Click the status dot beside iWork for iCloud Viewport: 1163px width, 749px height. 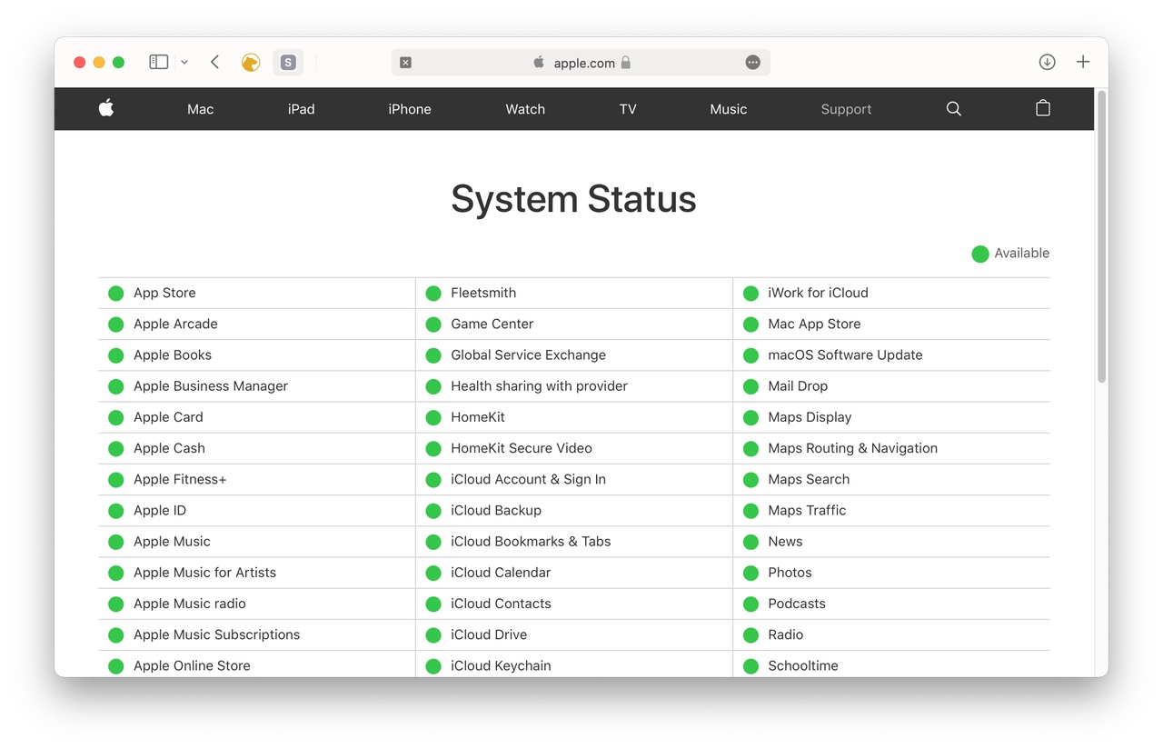click(750, 293)
